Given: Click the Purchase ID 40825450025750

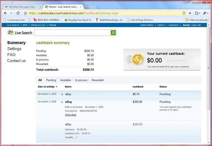Looking at the screenshot, I should (88, 111).
